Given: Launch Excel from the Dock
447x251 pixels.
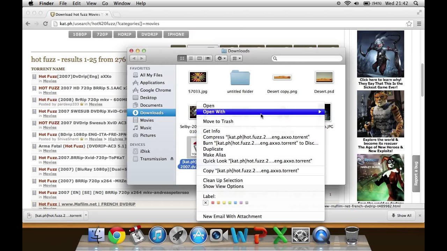Looking at the screenshot, I should pos(280,236).
